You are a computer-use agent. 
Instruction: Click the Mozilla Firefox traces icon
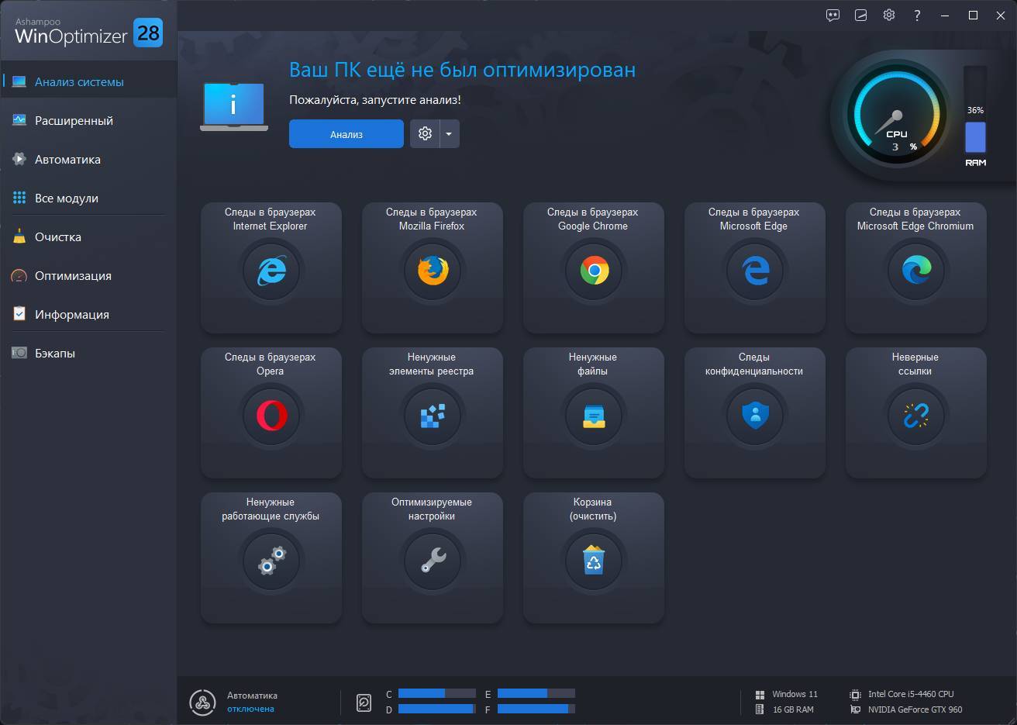tap(433, 271)
